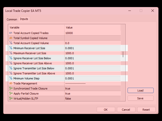
Task: Click the icon next to Maximum Receiver Lot Size
Action: pyautogui.click(x=11, y=53)
